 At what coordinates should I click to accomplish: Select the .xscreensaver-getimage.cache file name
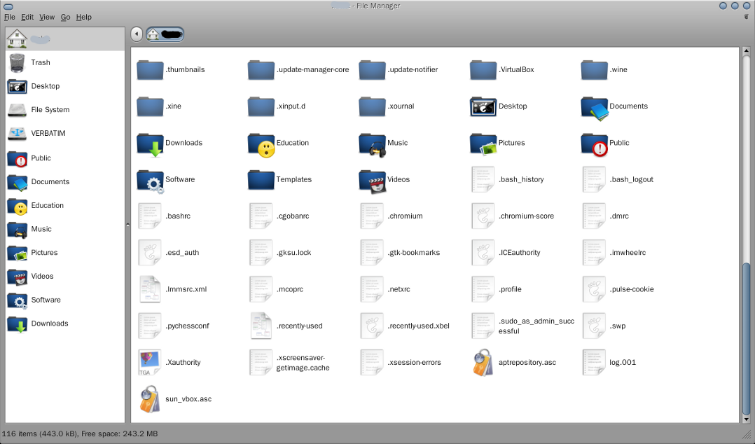(303, 363)
